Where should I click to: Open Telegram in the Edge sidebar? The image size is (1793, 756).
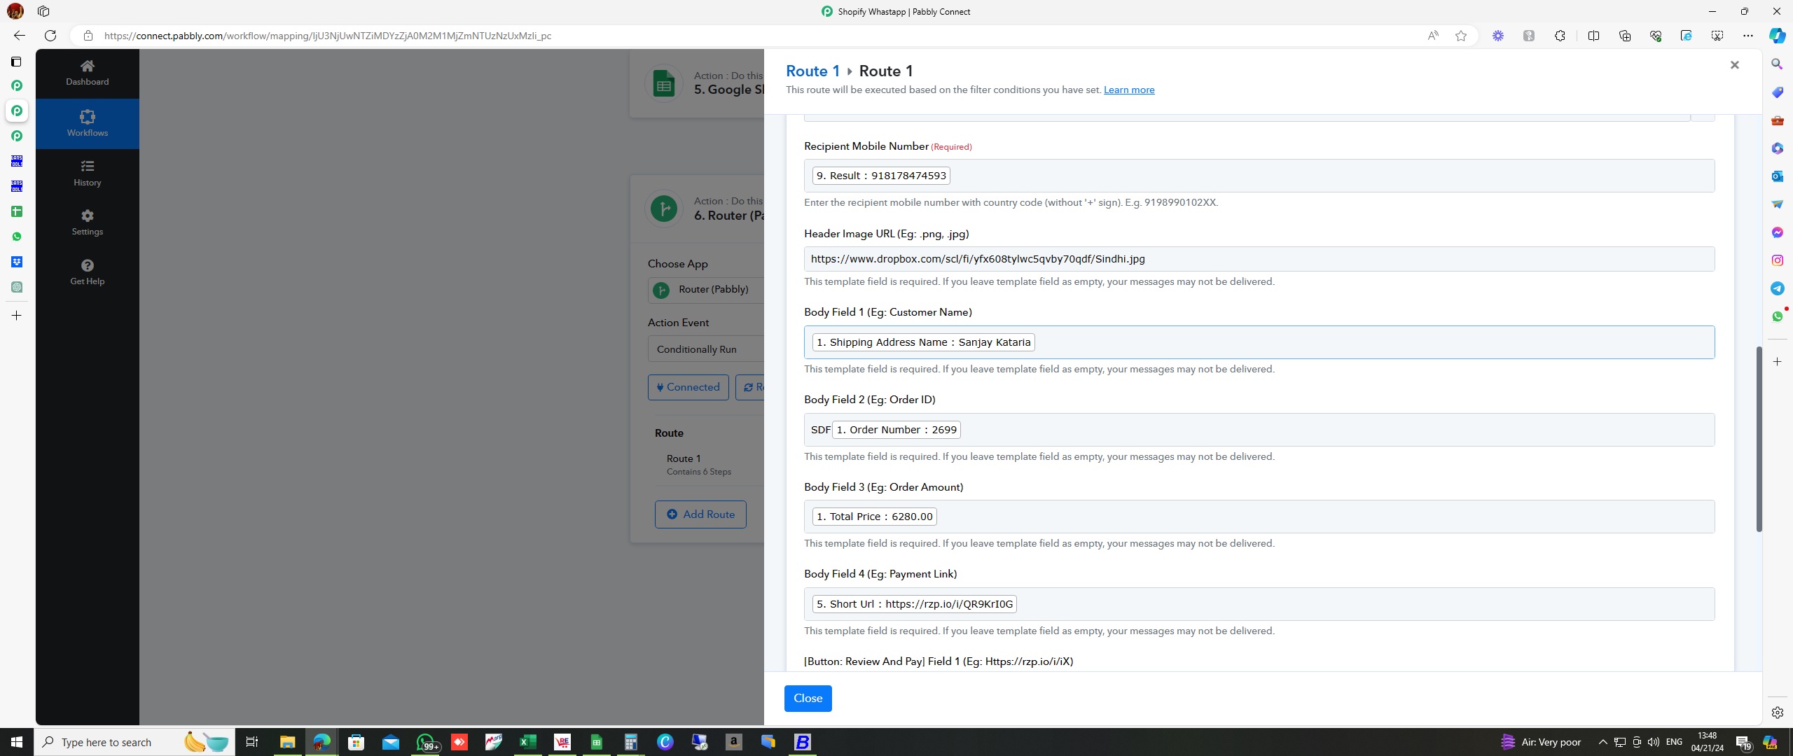pyautogui.click(x=1777, y=288)
